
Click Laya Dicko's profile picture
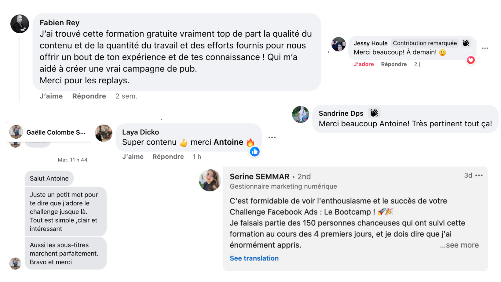pos(104,133)
